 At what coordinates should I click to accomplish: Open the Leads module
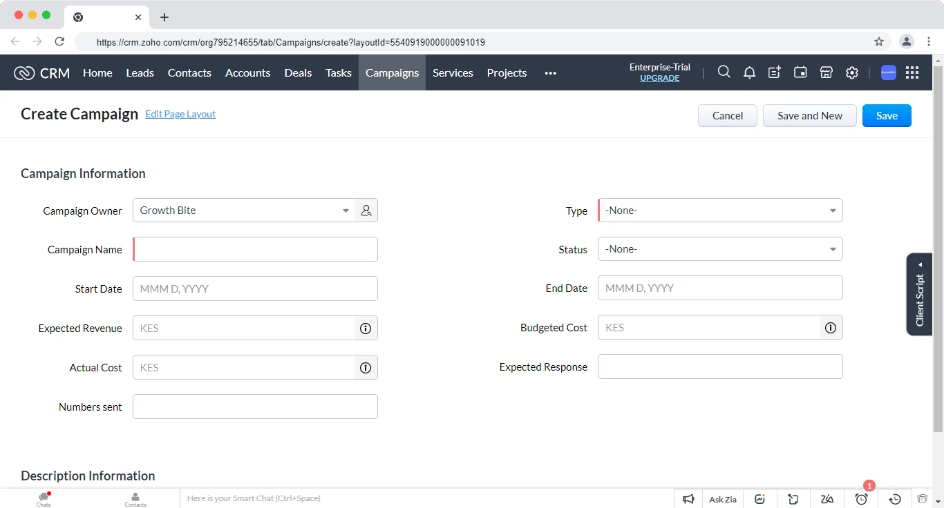point(140,72)
